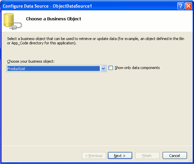Click the 'Choose your business object:' label
194x164 pixels.
click(x=31, y=61)
